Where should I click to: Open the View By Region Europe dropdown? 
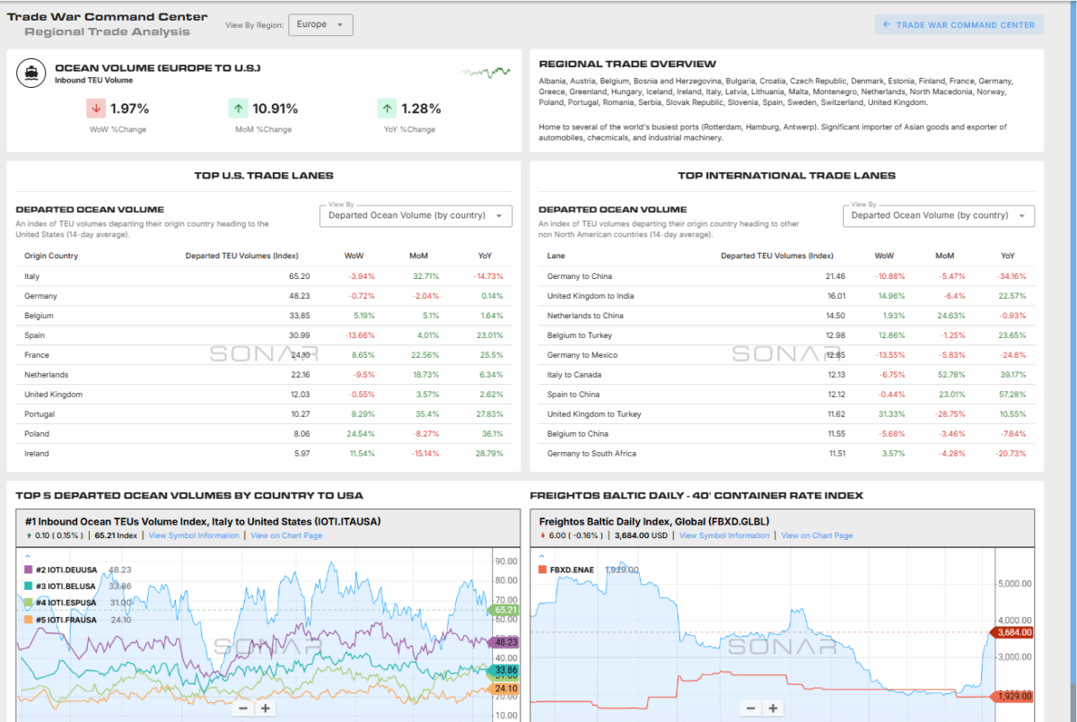320,25
